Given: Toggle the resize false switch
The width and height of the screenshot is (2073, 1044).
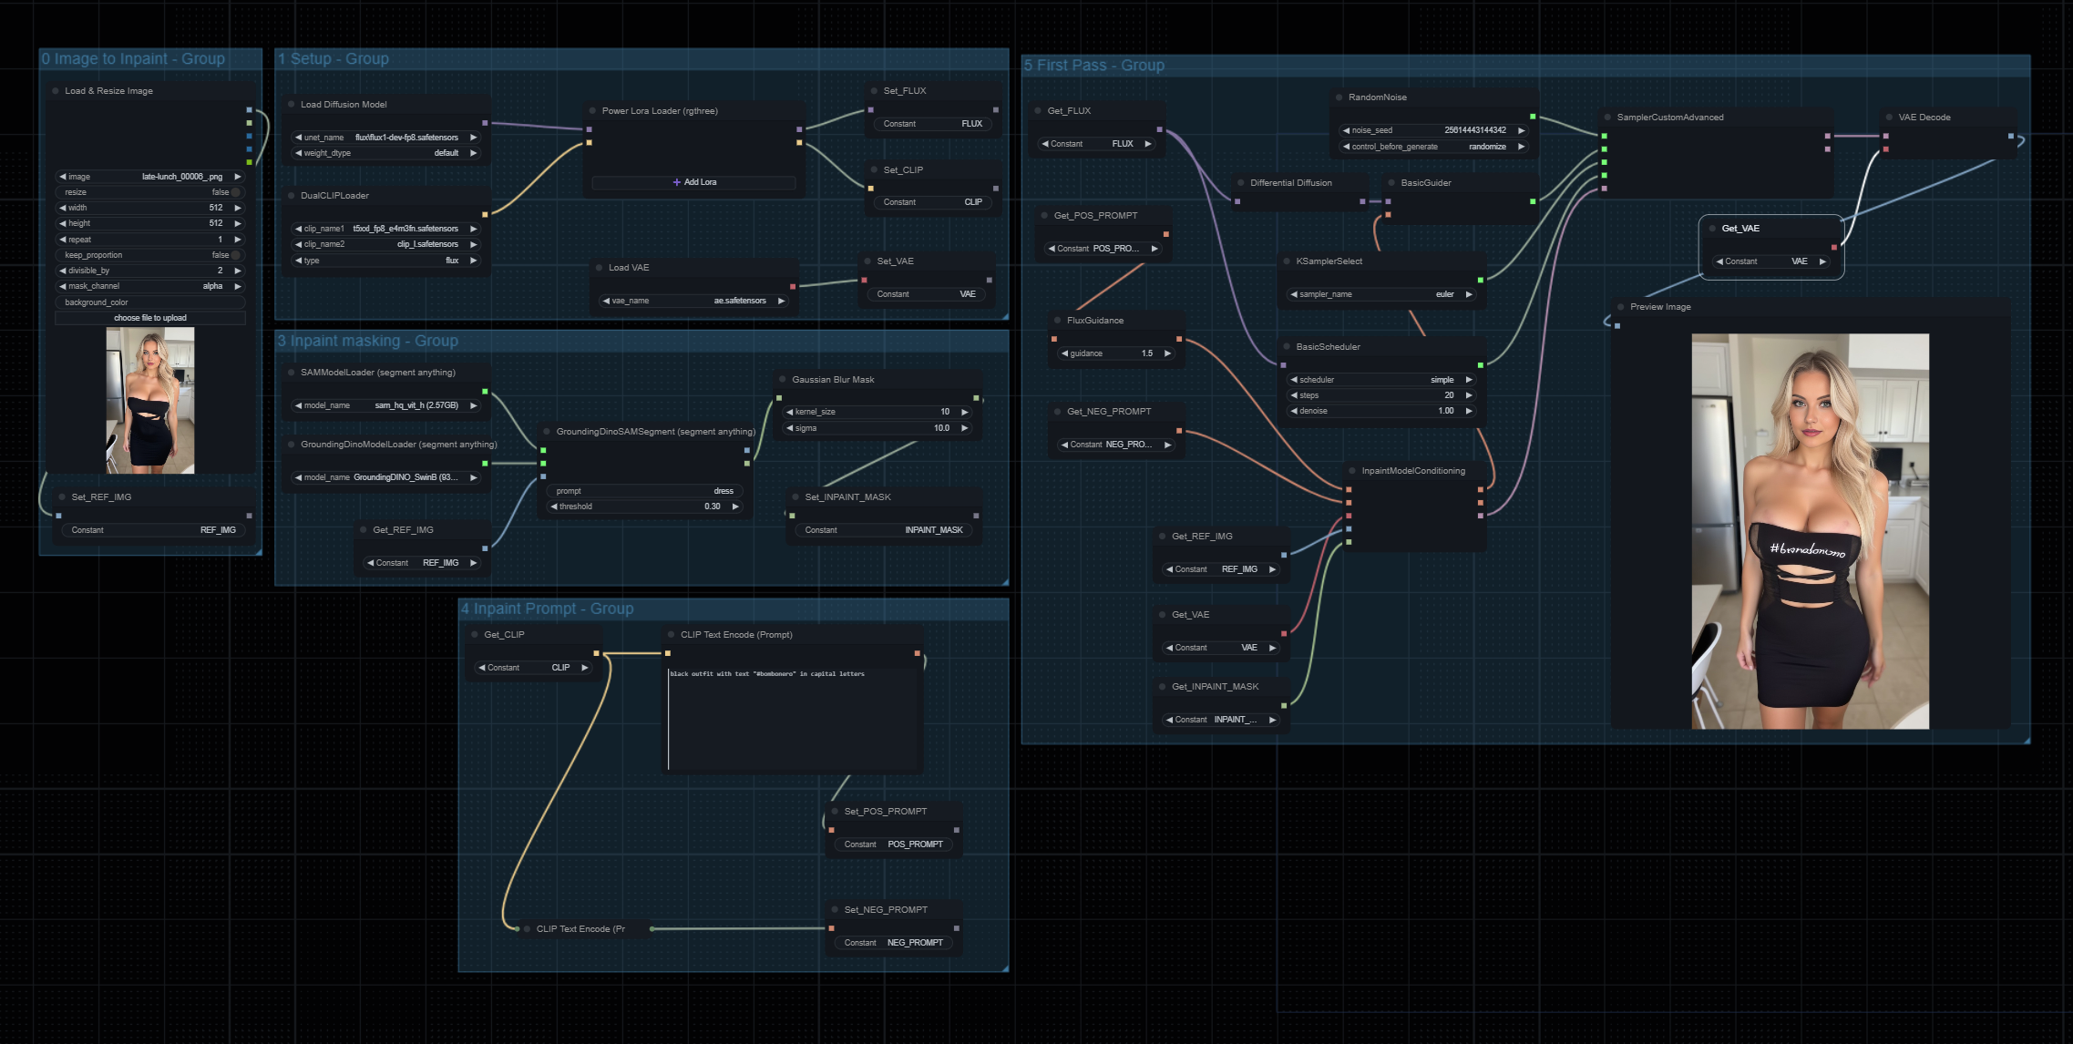Looking at the screenshot, I should point(235,192).
